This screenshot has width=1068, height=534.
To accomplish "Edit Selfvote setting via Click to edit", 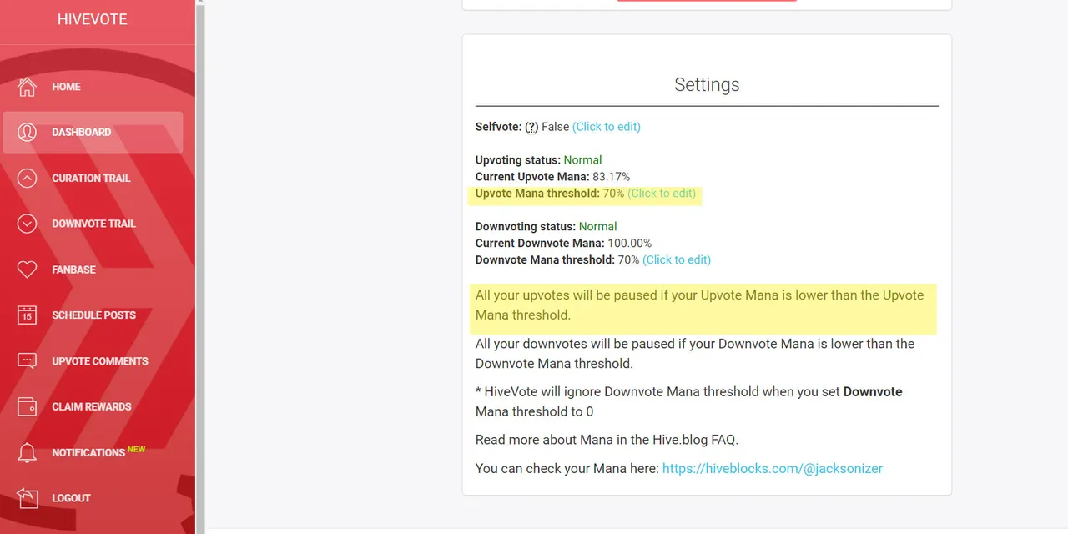I will click(x=607, y=127).
